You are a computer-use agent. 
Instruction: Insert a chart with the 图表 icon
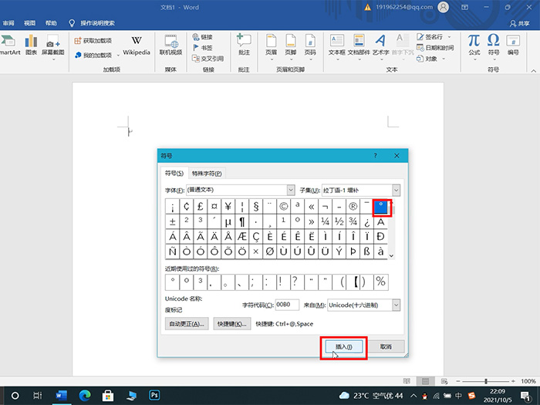click(x=31, y=45)
